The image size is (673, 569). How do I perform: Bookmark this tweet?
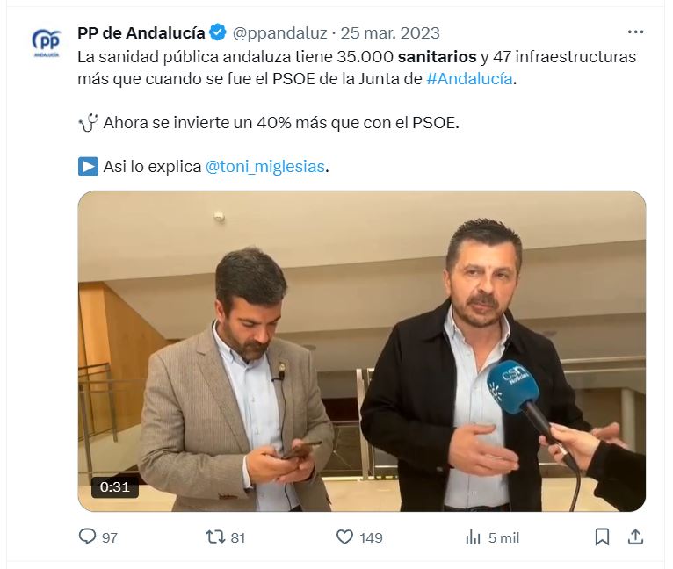click(x=602, y=537)
